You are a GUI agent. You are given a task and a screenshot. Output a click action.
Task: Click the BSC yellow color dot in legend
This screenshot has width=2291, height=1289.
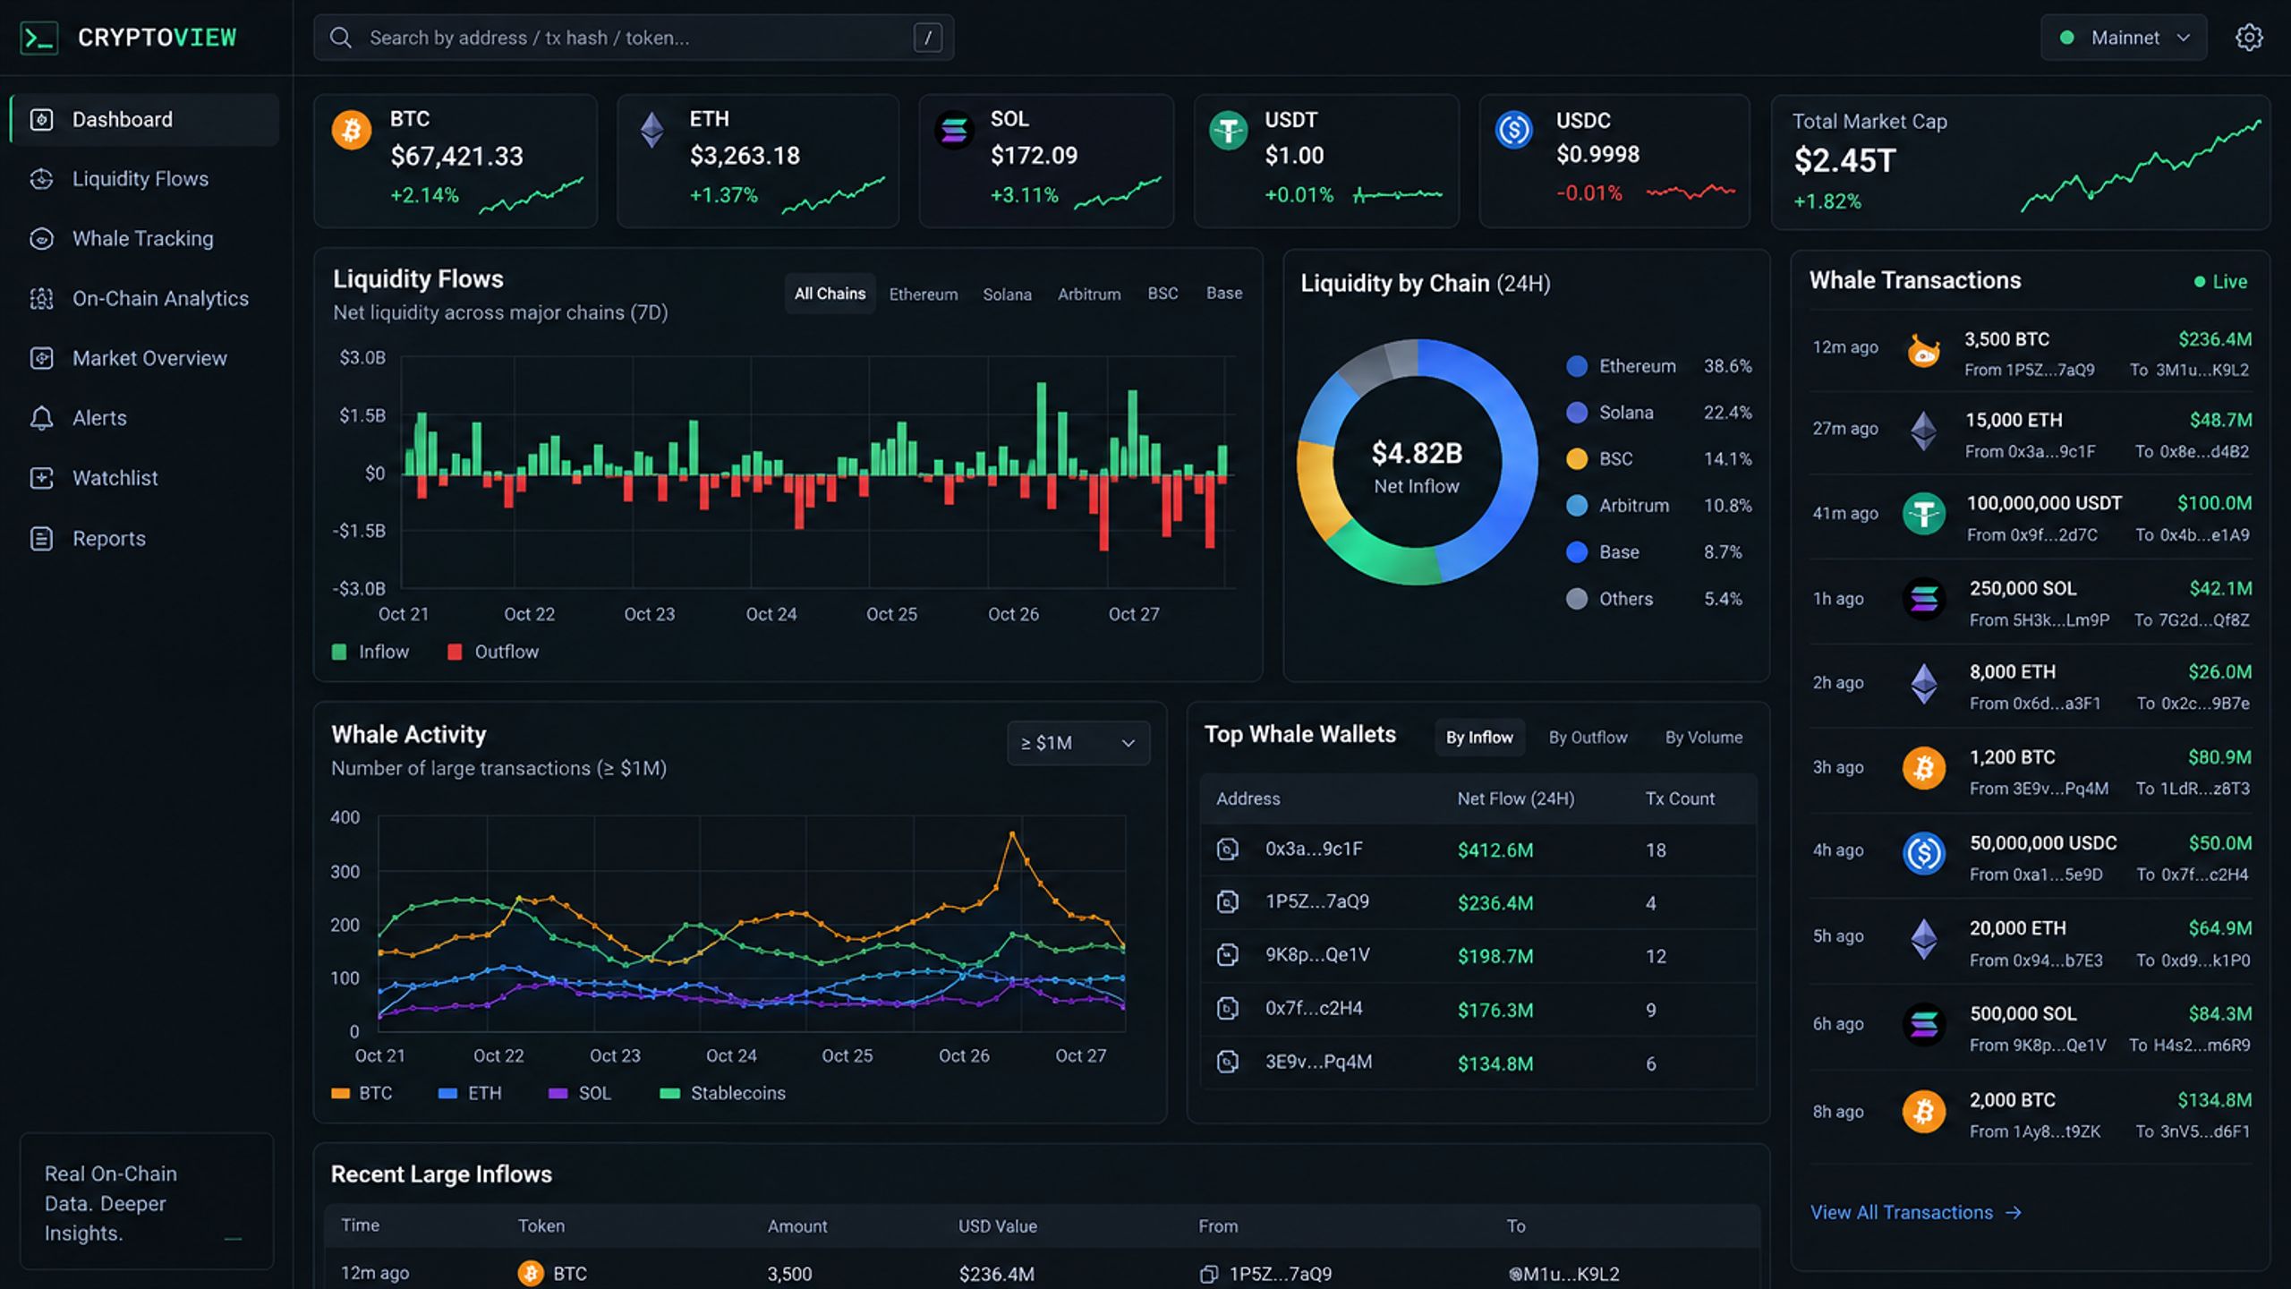(1577, 459)
